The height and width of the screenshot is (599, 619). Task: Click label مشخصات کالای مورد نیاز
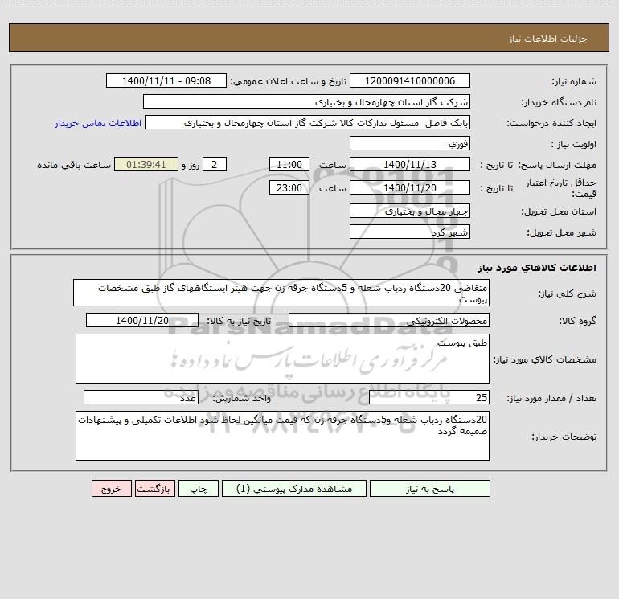click(545, 359)
